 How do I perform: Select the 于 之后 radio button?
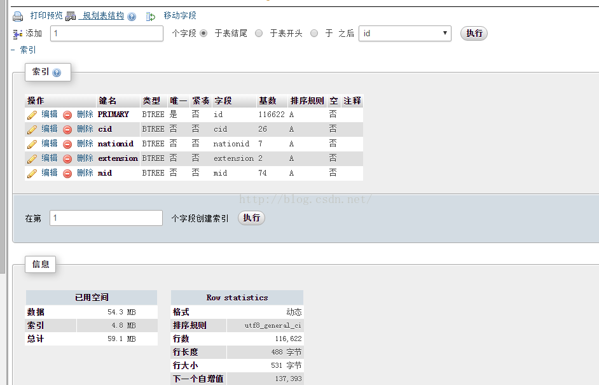click(x=314, y=33)
